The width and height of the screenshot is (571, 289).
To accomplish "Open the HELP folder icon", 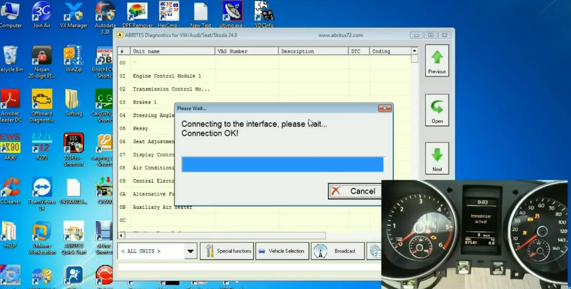I will point(10,235).
